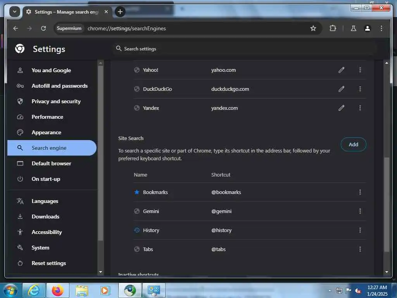Close the Settings tab
Image resolution: width=397 pixels, height=298 pixels.
pos(106,12)
